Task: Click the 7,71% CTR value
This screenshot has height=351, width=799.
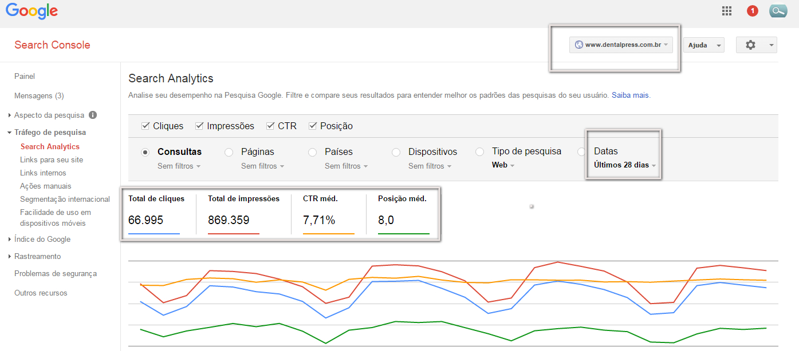Action: coord(319,220)
